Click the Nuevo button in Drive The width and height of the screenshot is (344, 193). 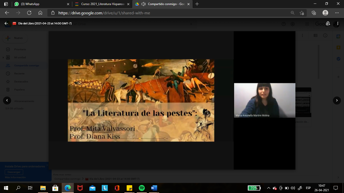pos(15,38)
